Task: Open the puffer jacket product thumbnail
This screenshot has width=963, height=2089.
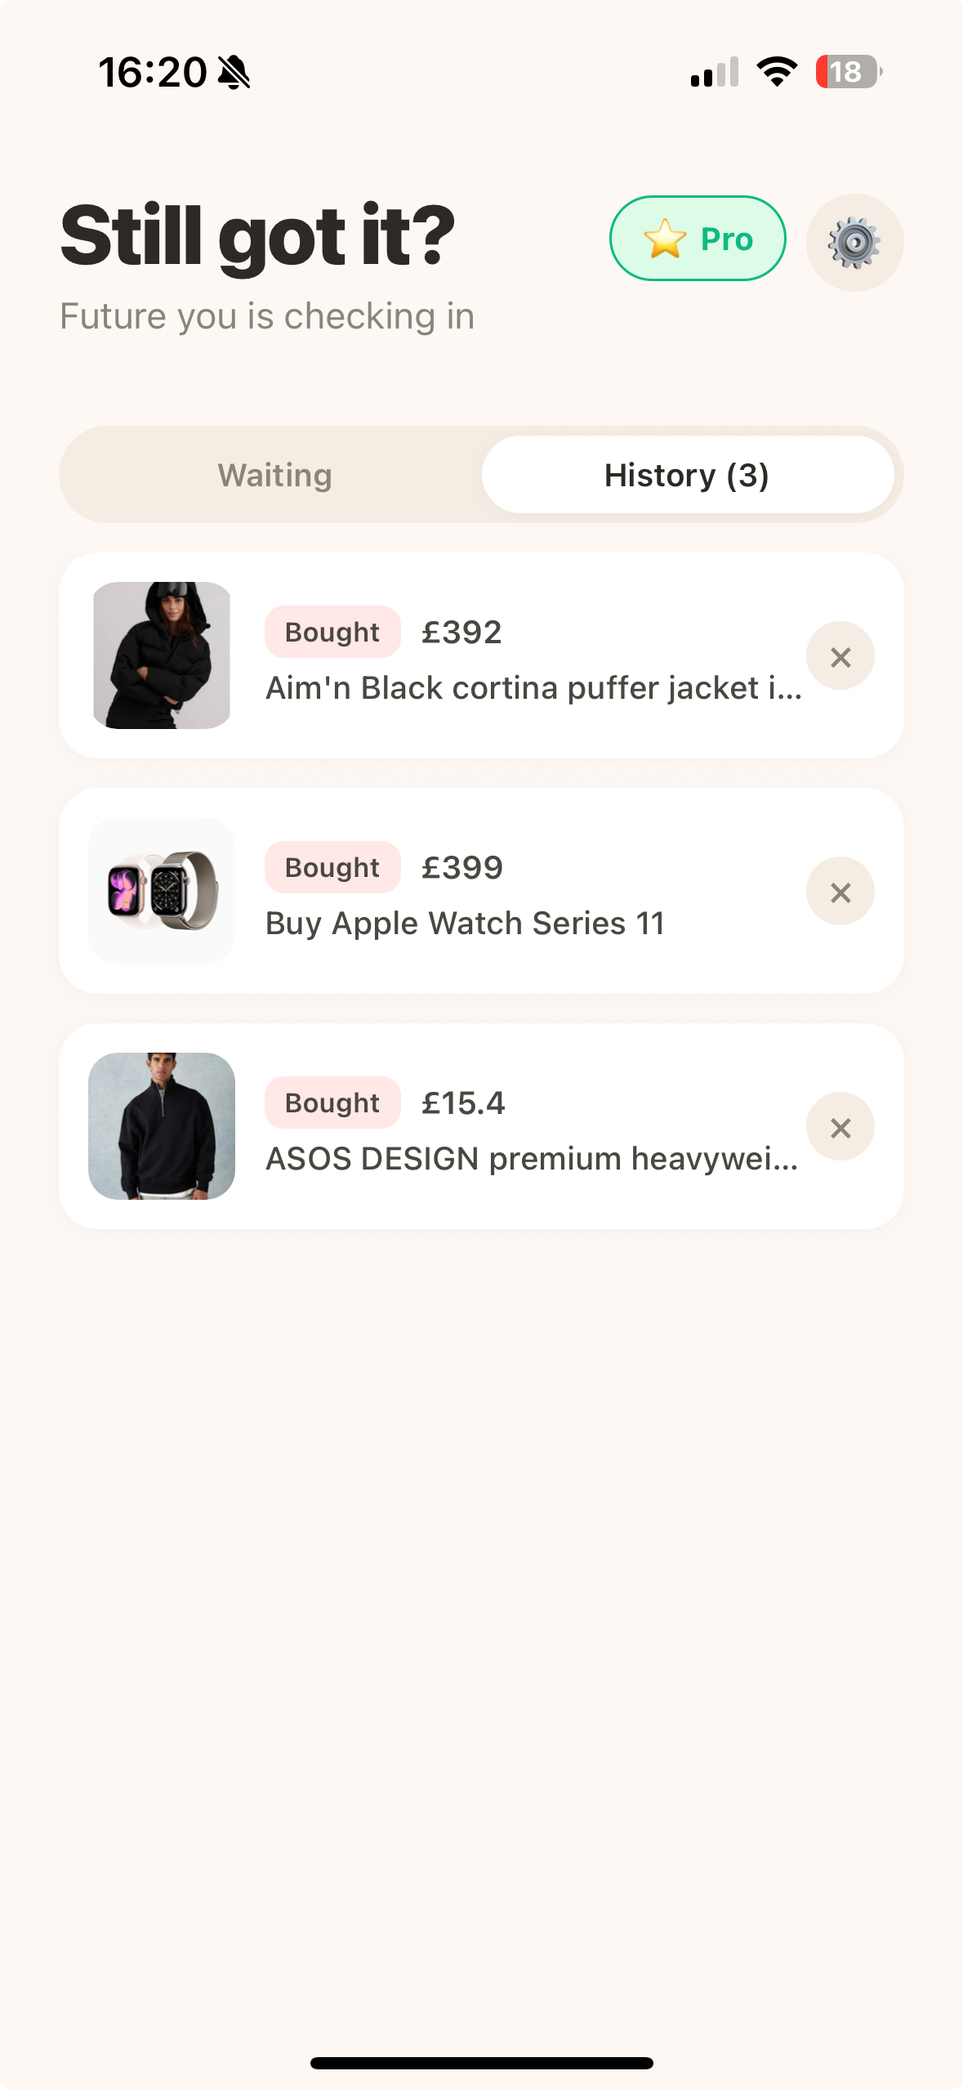Action: click(x=162, y=655)
